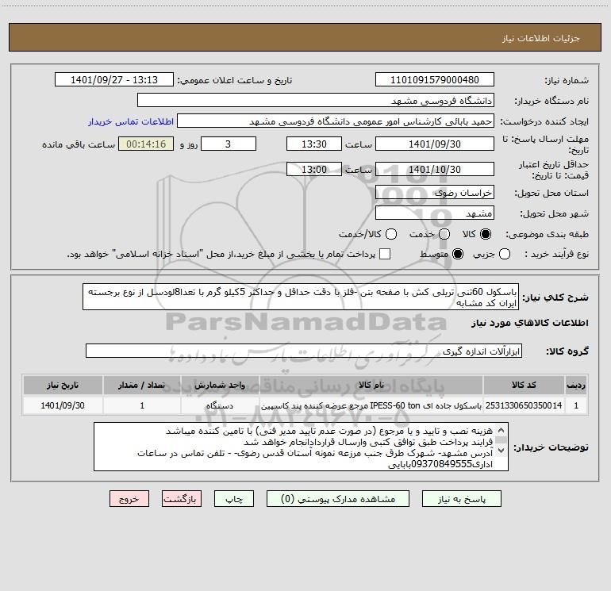Click the buyer organization name field
Image resolution: width=611 pixels, height=591 pixels.
pos(316,100)
